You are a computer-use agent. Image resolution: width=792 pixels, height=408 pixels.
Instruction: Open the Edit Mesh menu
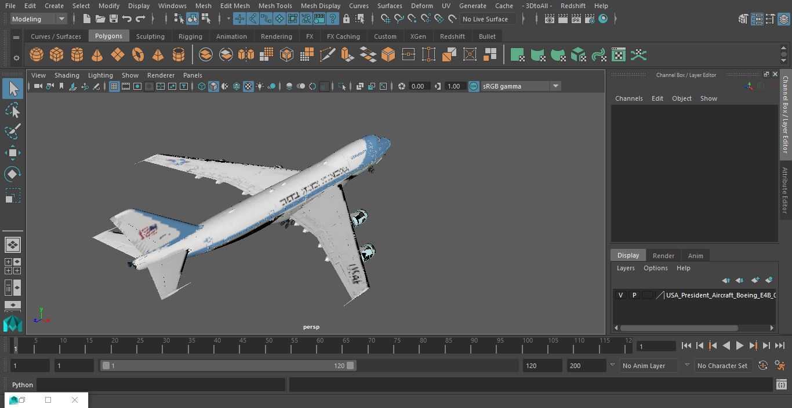click(x=235, y=6)
